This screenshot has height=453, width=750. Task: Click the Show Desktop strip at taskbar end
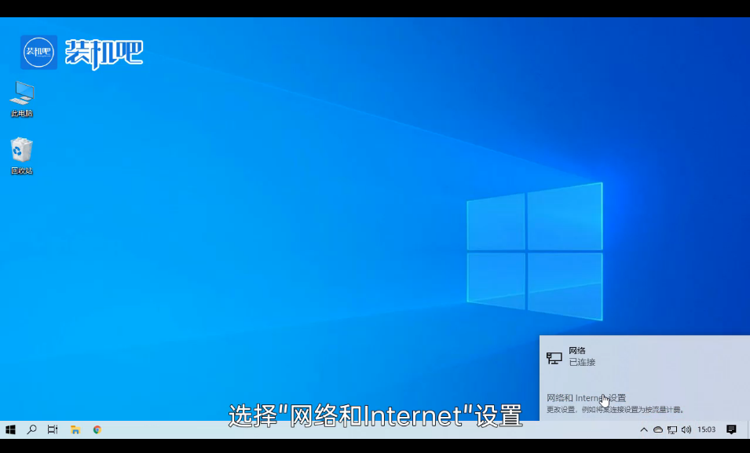(748, 429)
